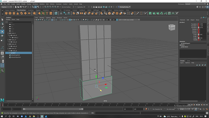The height and width of the screenshot is (118, 209).
Task: Go to start of playback range
Action: 189,105
